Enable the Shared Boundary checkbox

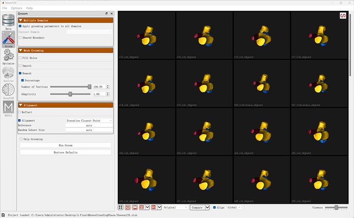[20, 37]
